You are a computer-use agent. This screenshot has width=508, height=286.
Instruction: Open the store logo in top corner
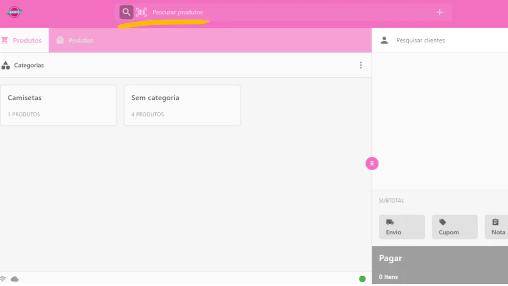[x=14, y=12]
